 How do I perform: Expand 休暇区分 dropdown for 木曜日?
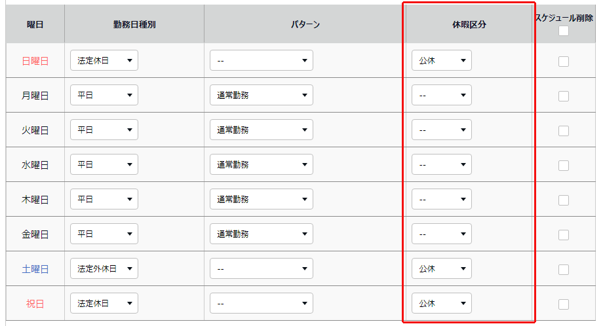(x=441, y=199)
